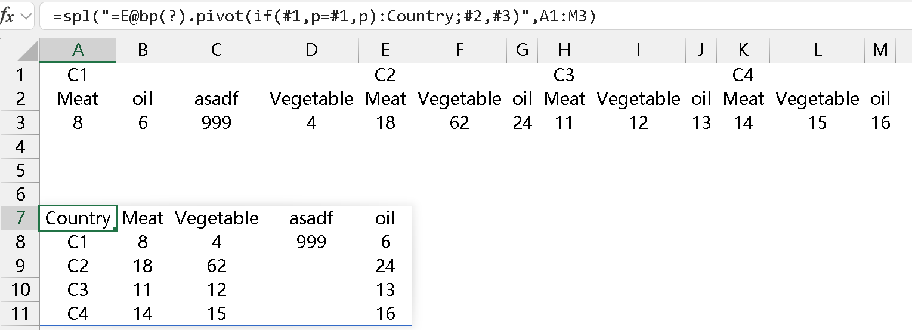The width and height of the screenshot is (912, 330).
Task: Click the fx insert function icon
Action: coord(8,17)
